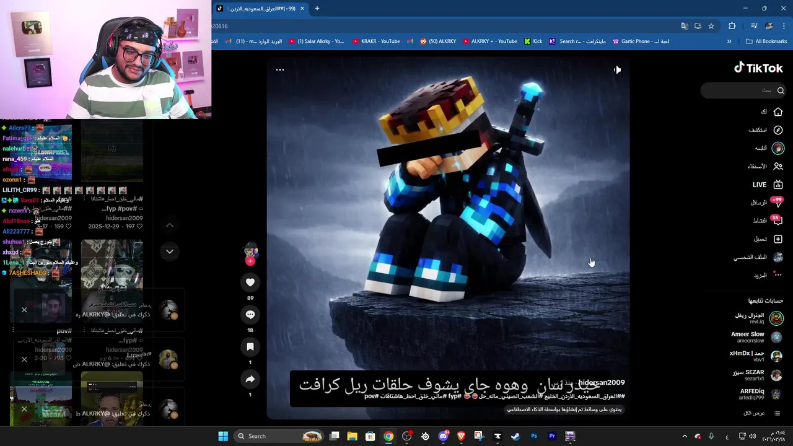
Task: Open Activity with the 55 badge
Action: pos(769,221)
